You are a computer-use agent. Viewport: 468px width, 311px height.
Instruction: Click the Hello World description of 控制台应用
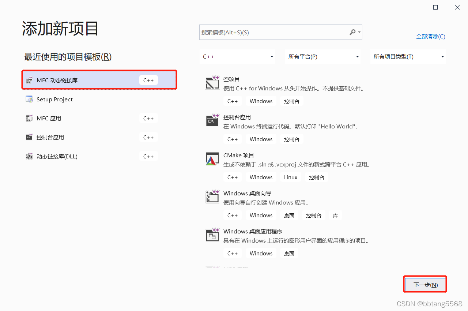pos(291,126)
